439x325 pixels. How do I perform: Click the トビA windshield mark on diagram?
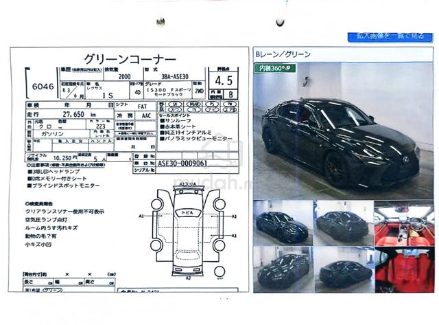point(187,213)
